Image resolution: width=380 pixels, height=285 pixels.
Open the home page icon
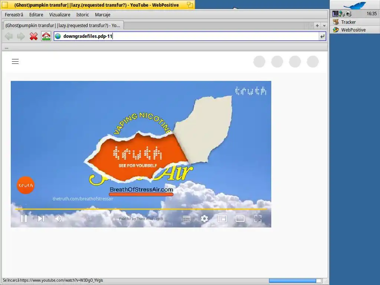(x=46, y=36)
